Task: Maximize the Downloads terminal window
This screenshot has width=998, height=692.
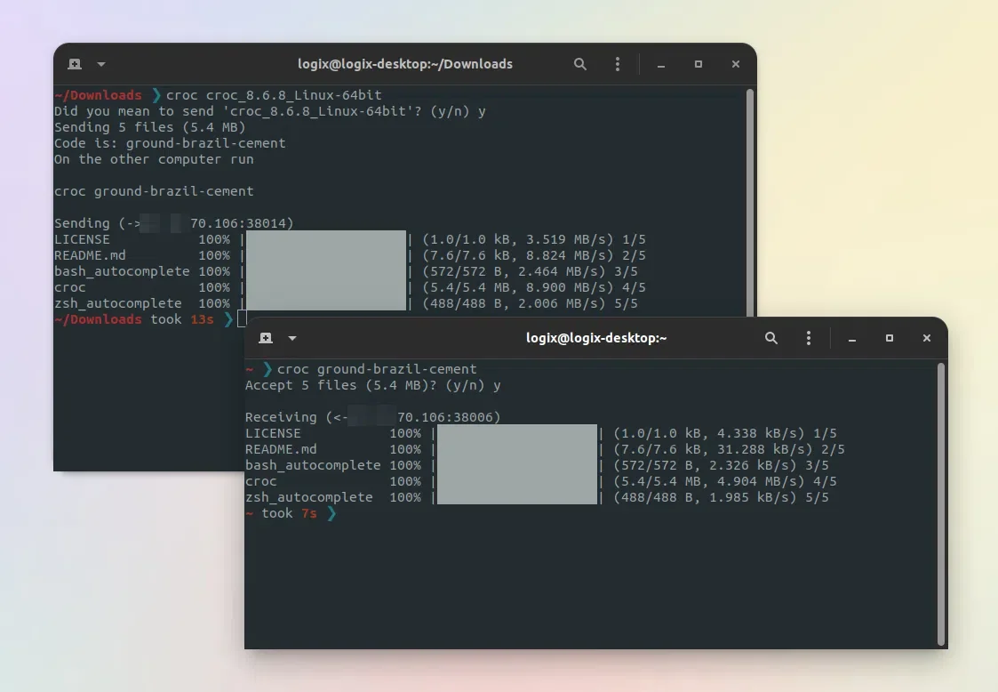Action: click(x=699, y=64)
